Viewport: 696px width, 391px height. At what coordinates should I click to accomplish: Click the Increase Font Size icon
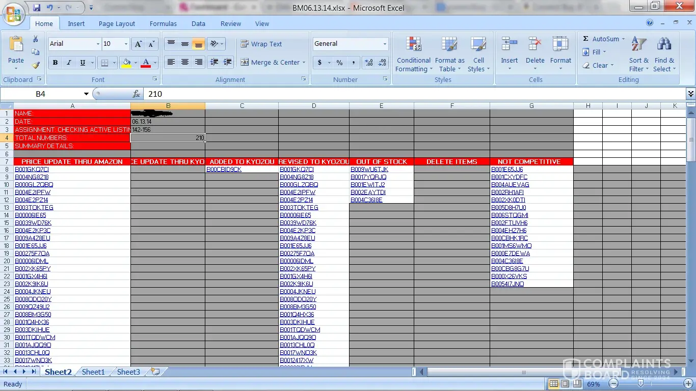(138, 44)
